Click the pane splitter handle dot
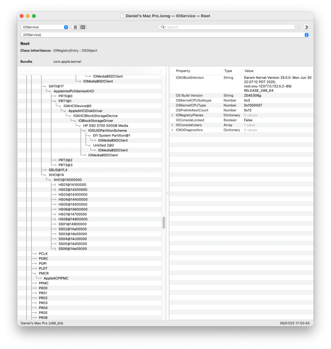This screenshot has height=349, width=331. point(167,193)
